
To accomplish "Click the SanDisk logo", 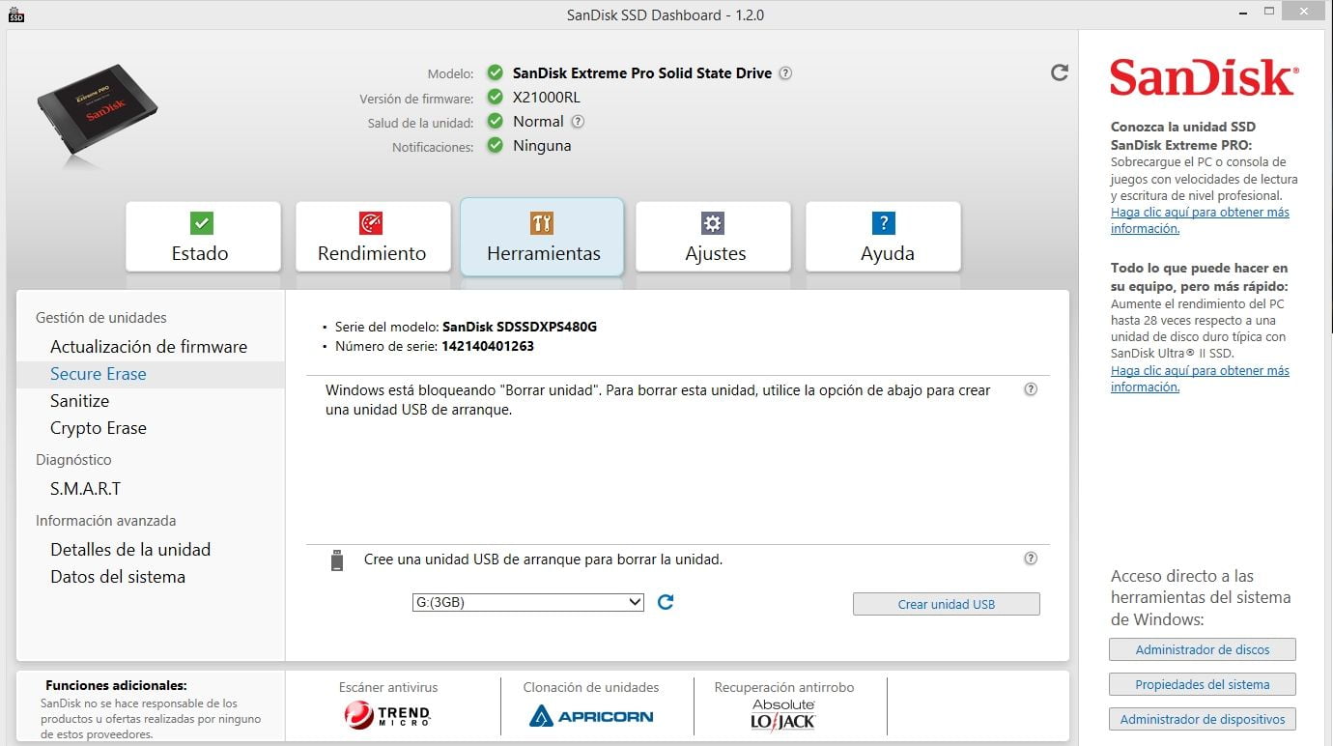I will pos(1204,76).
